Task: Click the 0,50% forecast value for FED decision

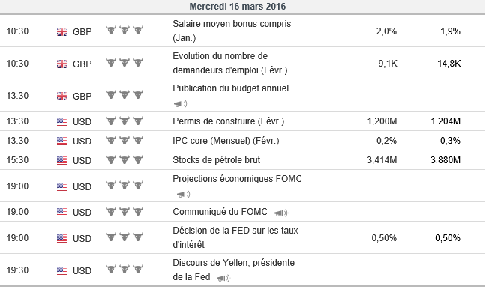Action: 384,238
